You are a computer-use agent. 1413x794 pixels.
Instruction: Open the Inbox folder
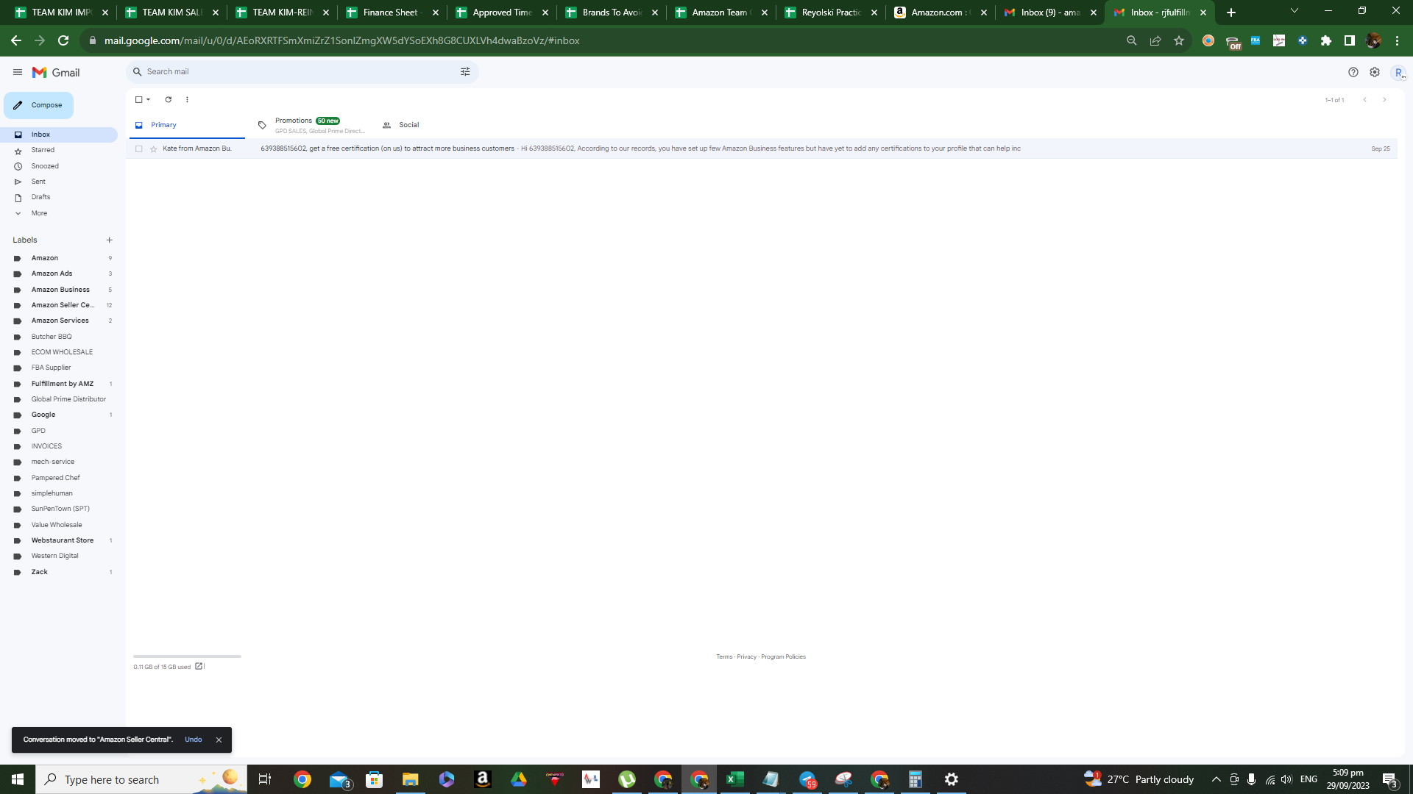(59, 135)
